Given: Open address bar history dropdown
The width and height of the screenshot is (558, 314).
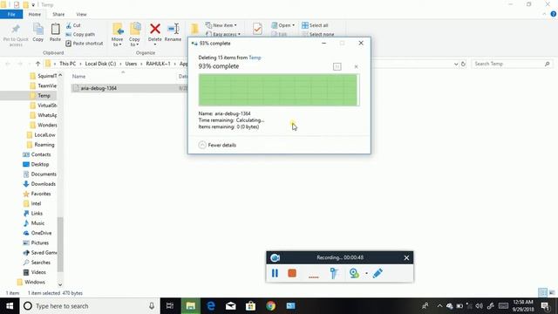Looking at the screenshot, I should point(456,64).
